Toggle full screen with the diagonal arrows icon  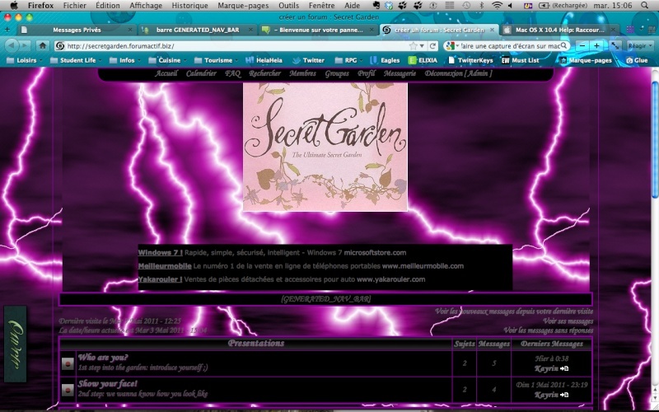615,45
